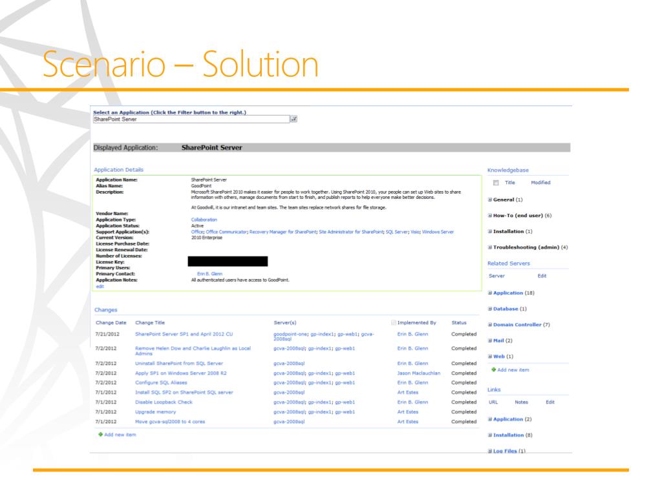
Task: Expand the Troubleshooting (admin) group
Action: (x=490, y=247)
